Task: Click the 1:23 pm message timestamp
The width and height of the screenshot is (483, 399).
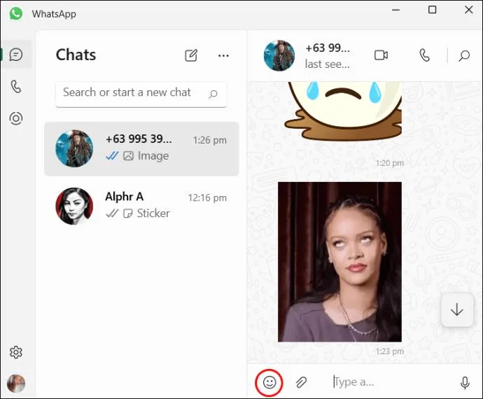Action: point(390,351)
